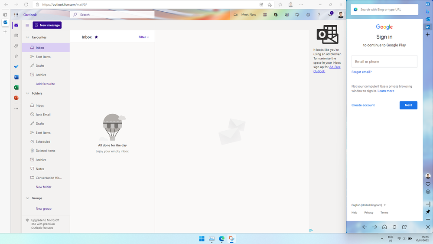Select Inbox under Favourites
This screenshot has width=433, height=244.
(46, 48)
